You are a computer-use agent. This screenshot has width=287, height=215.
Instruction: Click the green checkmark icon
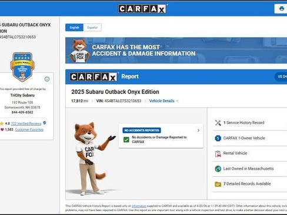126,140
